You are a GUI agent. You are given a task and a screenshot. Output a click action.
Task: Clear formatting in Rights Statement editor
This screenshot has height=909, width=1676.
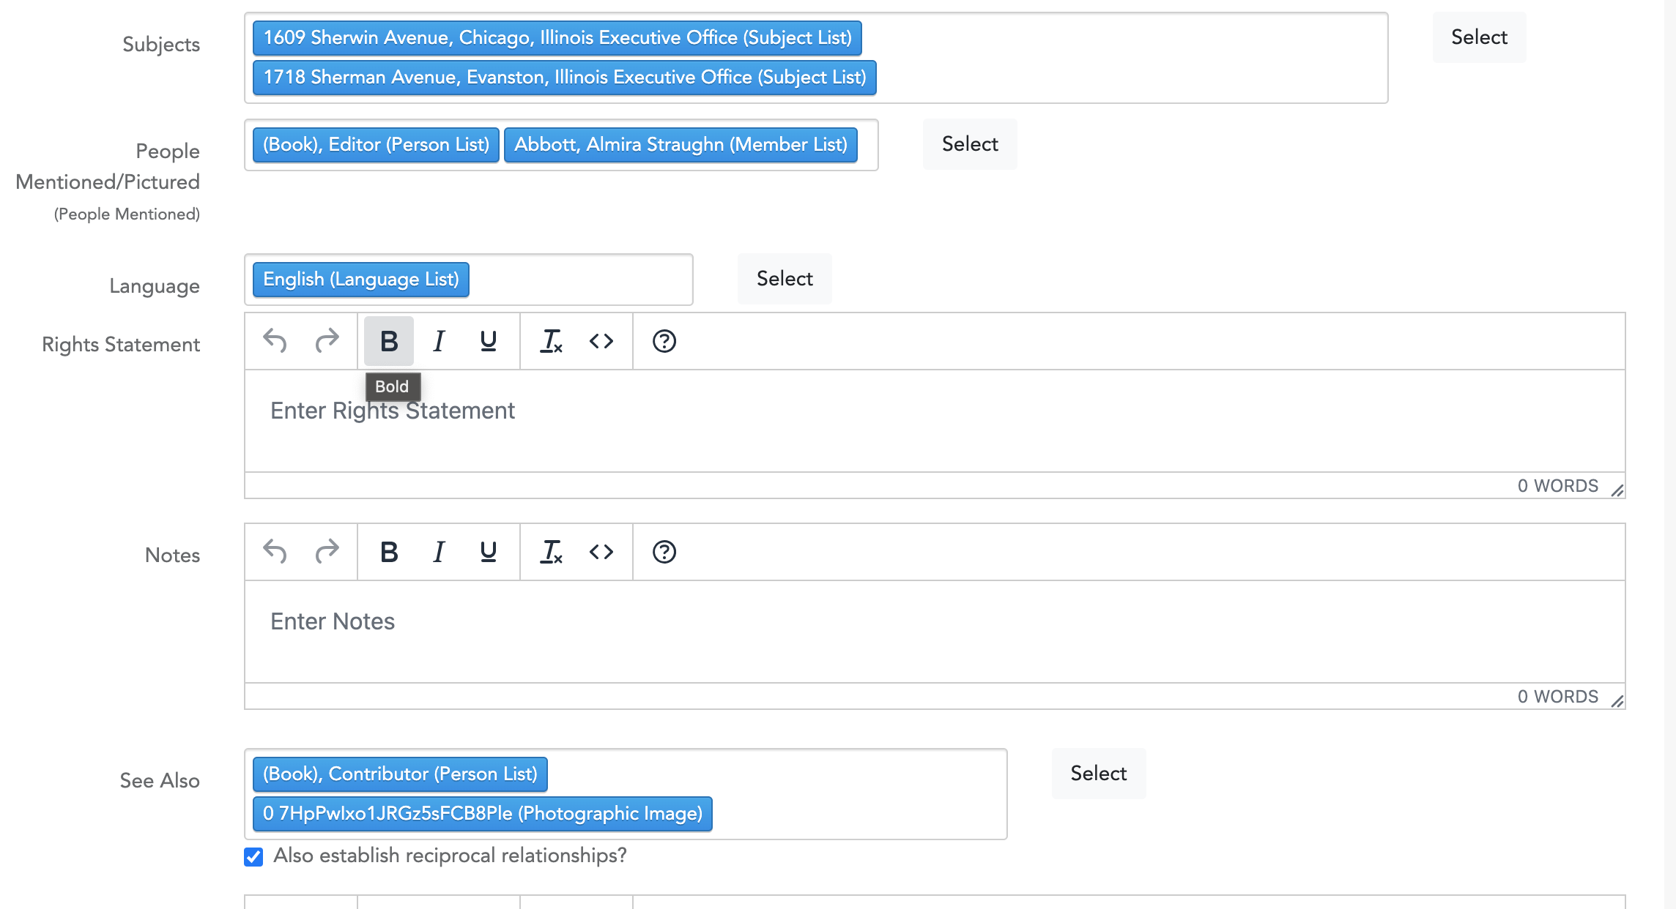[551, 341]
